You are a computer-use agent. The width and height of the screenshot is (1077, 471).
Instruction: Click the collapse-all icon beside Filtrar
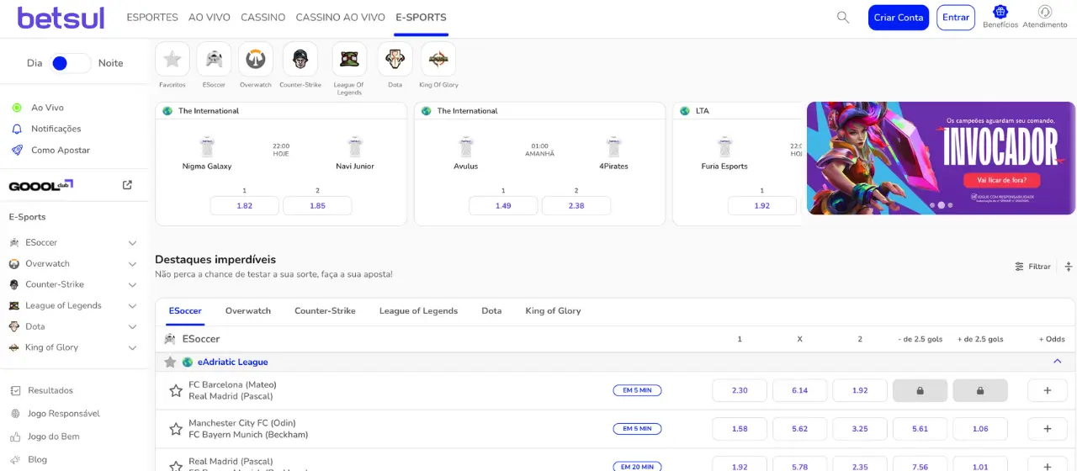point(1069,267)
